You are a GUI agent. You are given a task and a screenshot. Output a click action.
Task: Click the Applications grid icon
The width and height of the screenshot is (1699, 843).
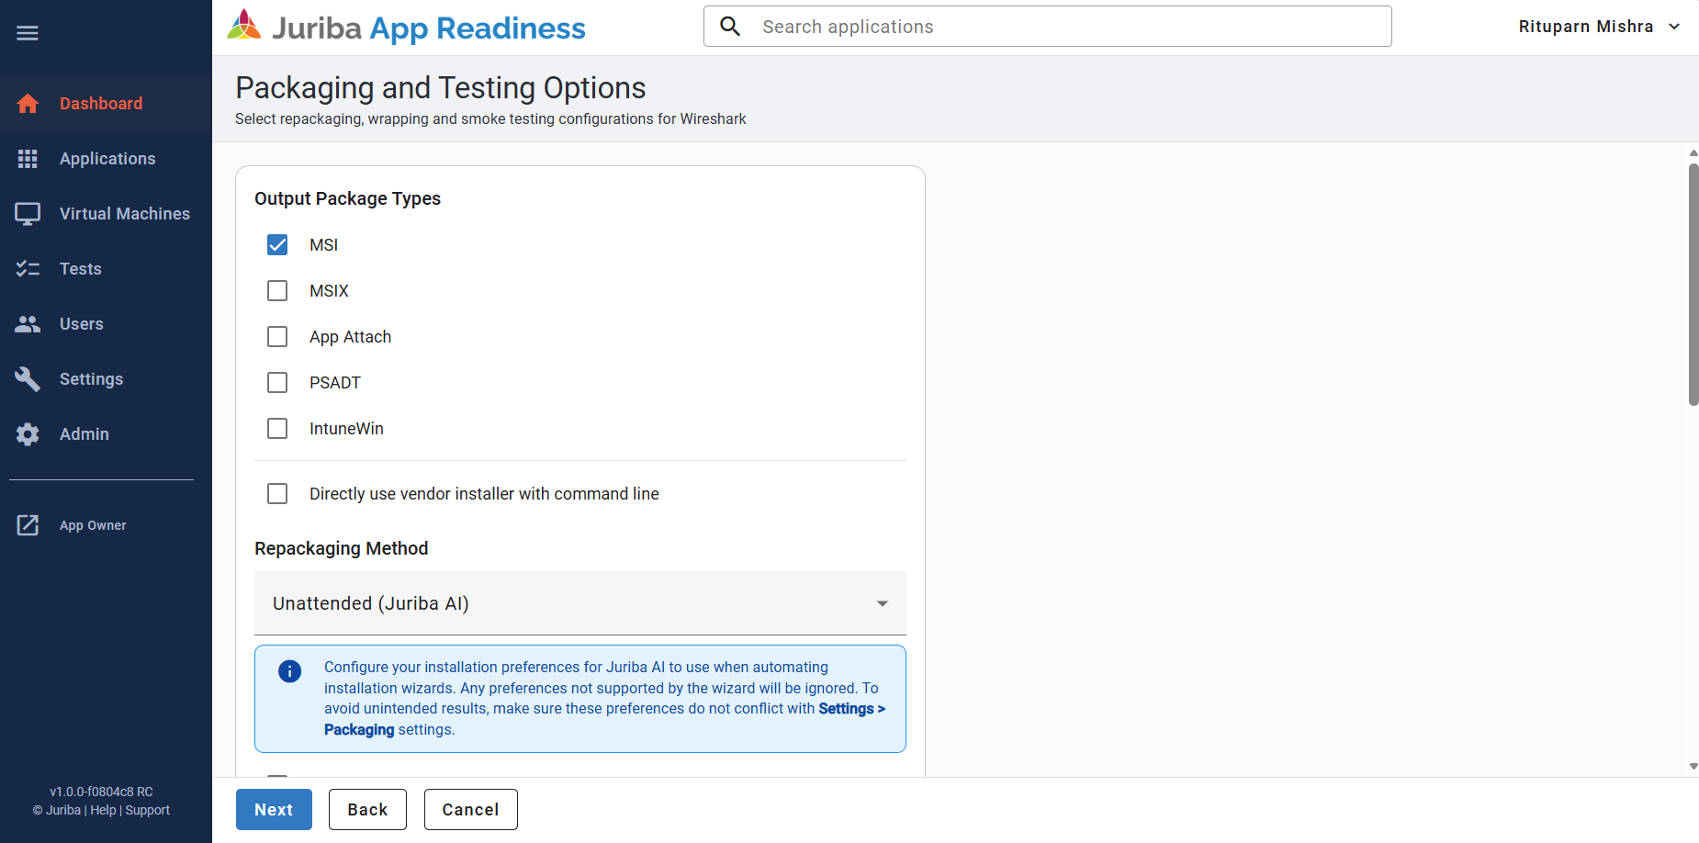point(28,159)
